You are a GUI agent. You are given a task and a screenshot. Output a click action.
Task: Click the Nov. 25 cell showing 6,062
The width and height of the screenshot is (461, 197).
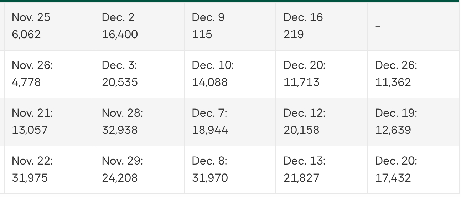pyautogui.click(x=31, y=26)
